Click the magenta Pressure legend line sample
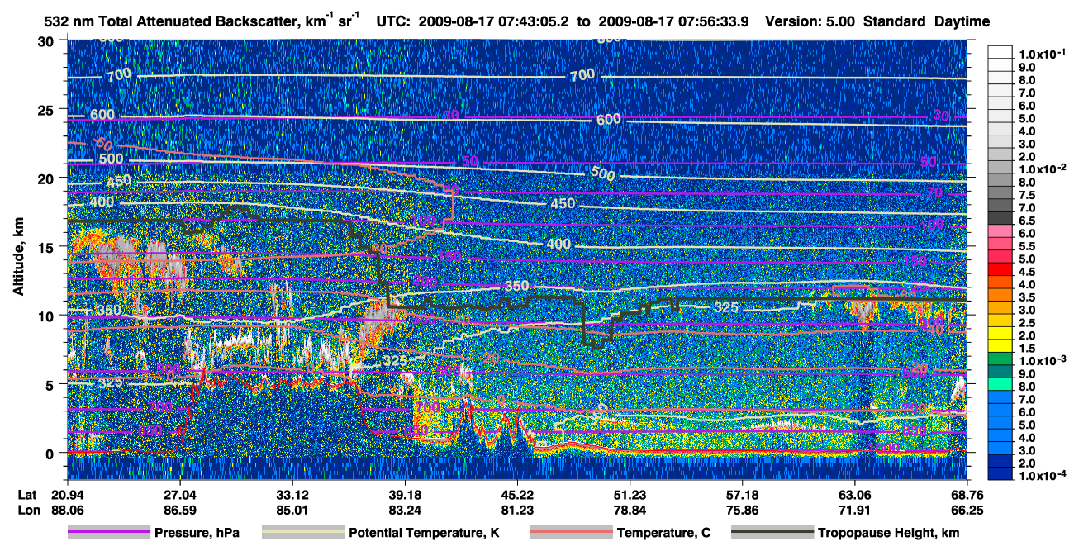Viewport: 1074px width, 551px height. (109, 533)
